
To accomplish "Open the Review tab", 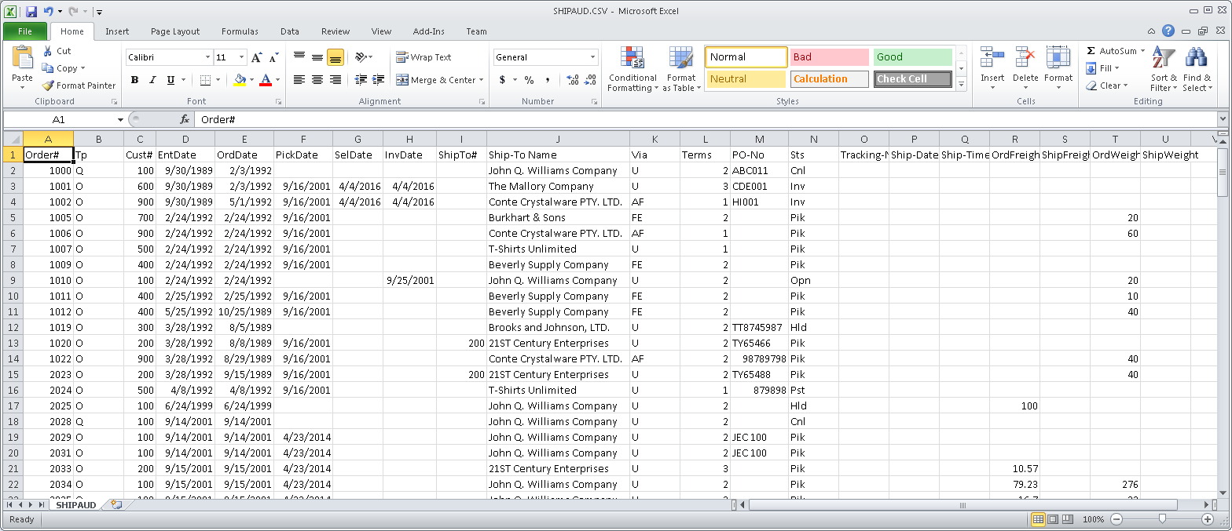I will [x=335, y=31].
